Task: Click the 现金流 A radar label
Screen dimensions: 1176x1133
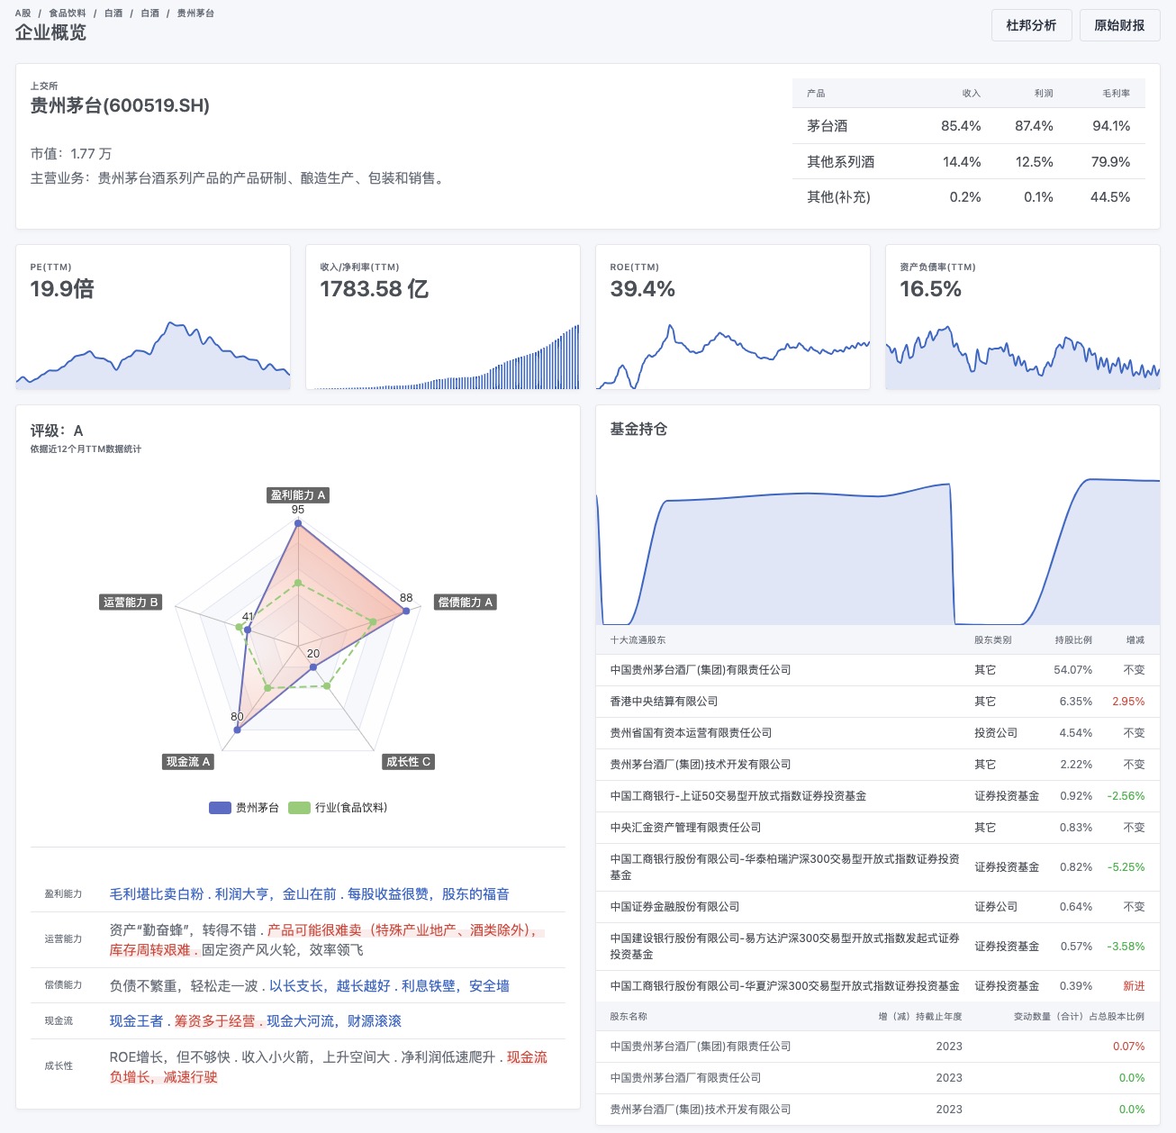Action: pos(188,762)
